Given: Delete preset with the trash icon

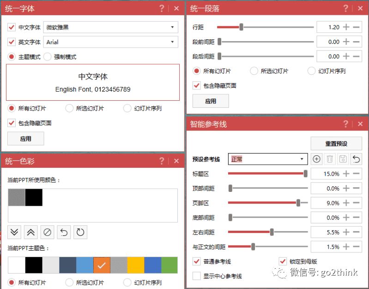Looking at the screenshot, I should click(330, 159).
